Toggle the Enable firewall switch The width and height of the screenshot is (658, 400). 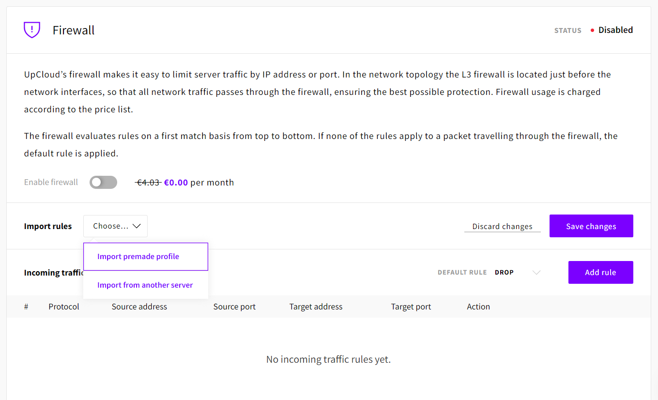click(x=103, y=183)
